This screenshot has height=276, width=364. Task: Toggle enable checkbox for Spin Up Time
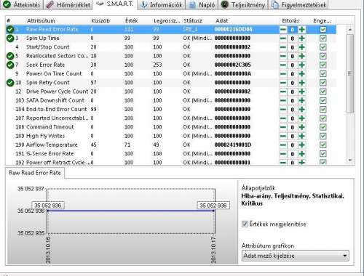tap(323, 38)
